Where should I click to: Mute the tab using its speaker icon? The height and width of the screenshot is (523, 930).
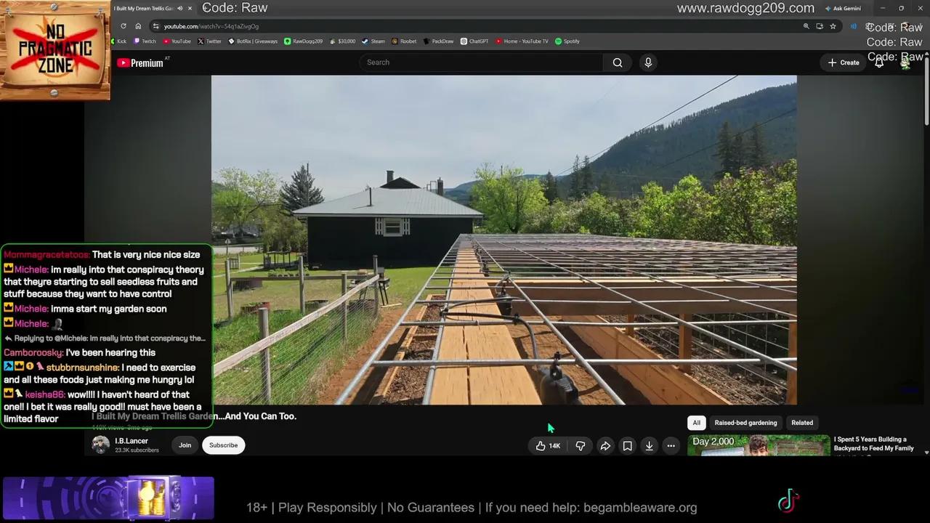[x=179, y=9]
